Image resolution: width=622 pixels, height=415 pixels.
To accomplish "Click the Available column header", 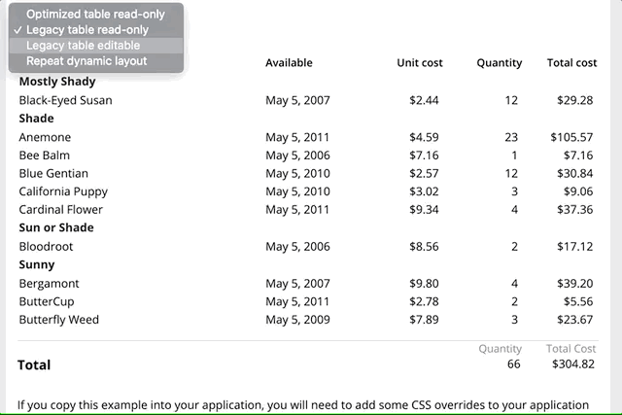I will tap(289, 62).
